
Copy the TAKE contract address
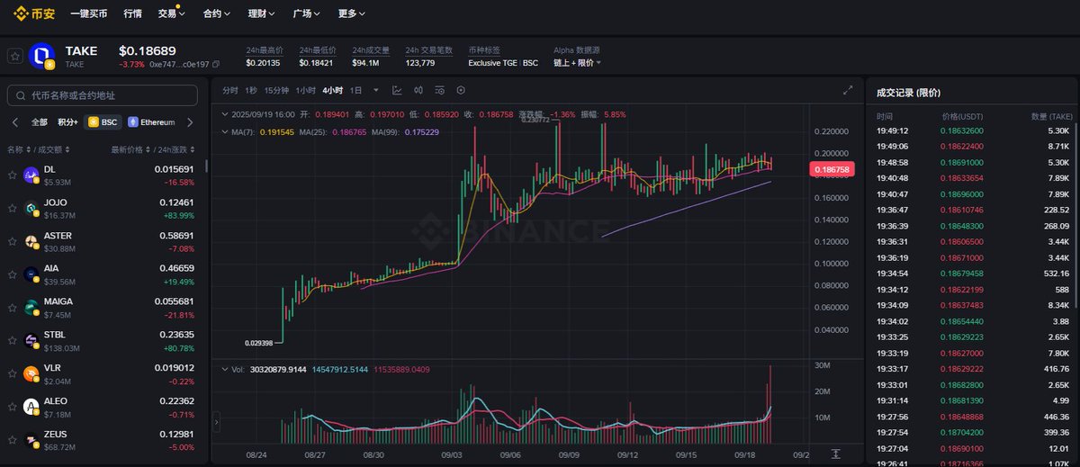tap(215, 65)
